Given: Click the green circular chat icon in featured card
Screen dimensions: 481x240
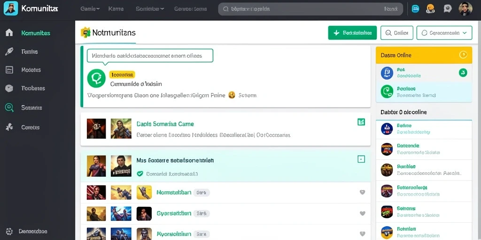Looking at the screenshot, I should 96,78.
